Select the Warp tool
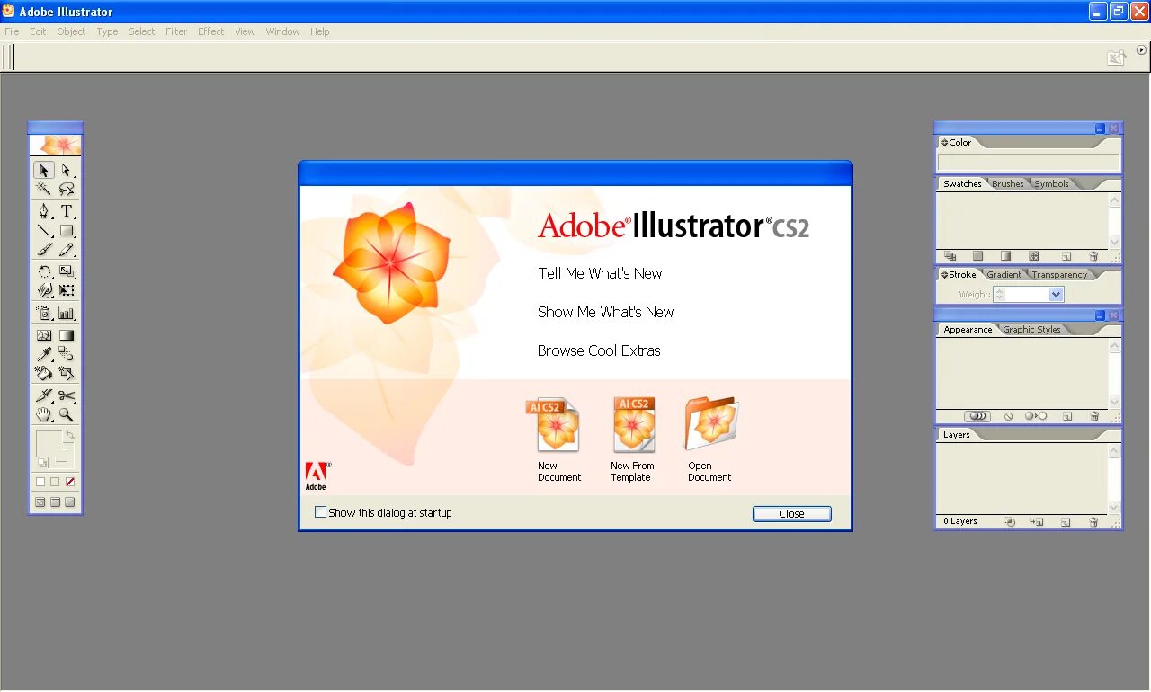 point(43,290)
